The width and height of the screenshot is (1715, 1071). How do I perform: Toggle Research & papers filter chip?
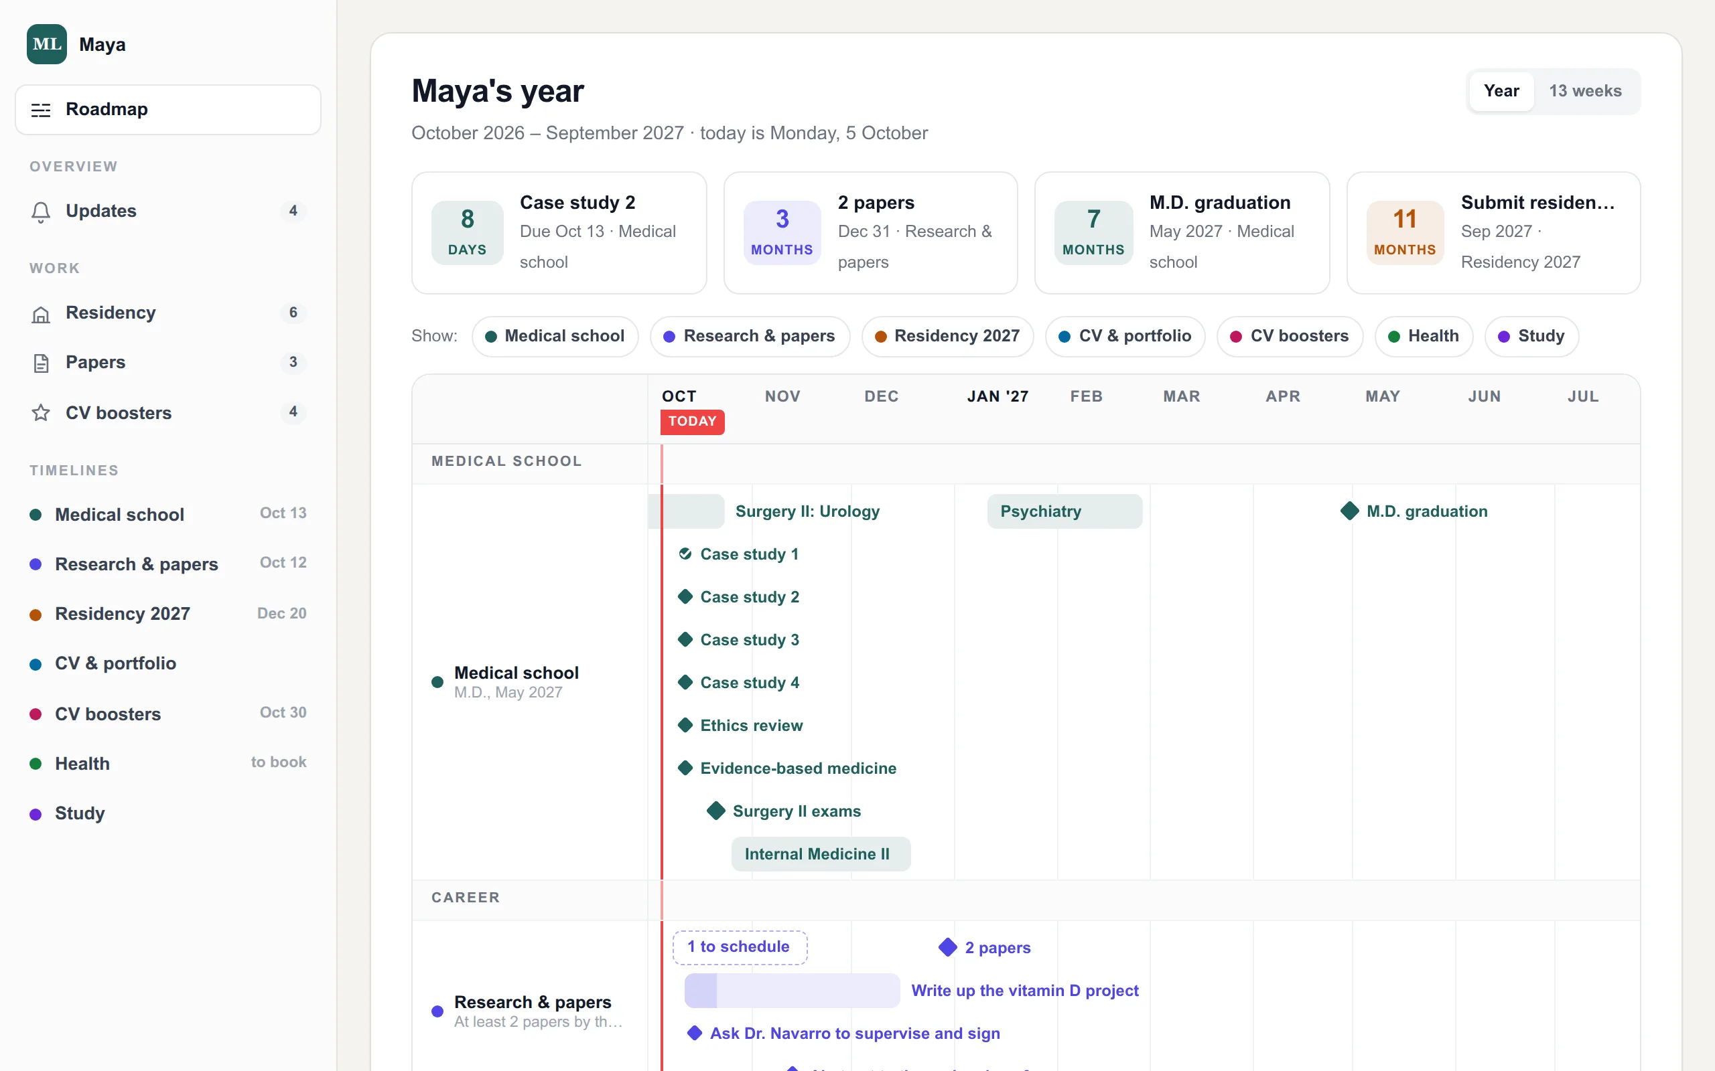click(x=749, y=337)
